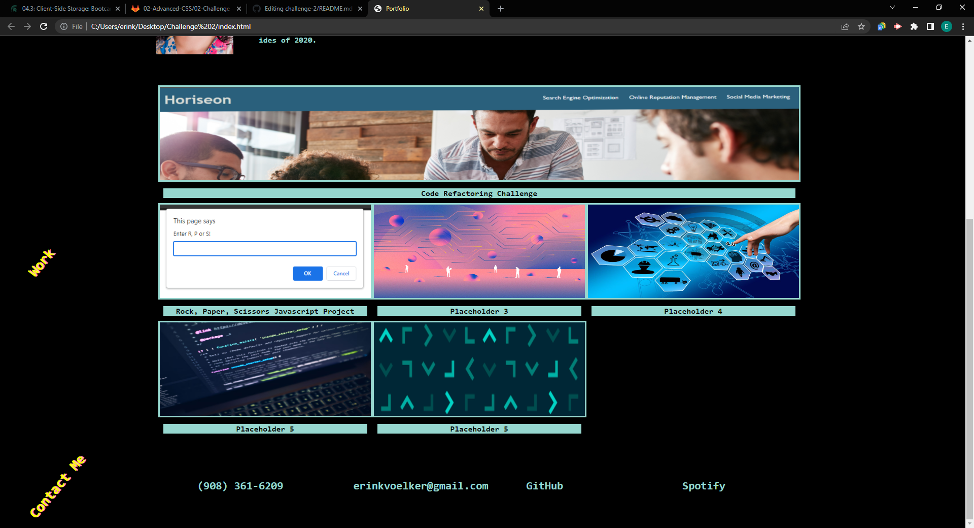Screen dimensions: 974x528
Task: Click inside the prompt text input box
Action: coord(264,248)
